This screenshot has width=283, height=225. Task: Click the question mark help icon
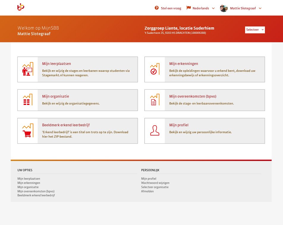tap(156, 8)
